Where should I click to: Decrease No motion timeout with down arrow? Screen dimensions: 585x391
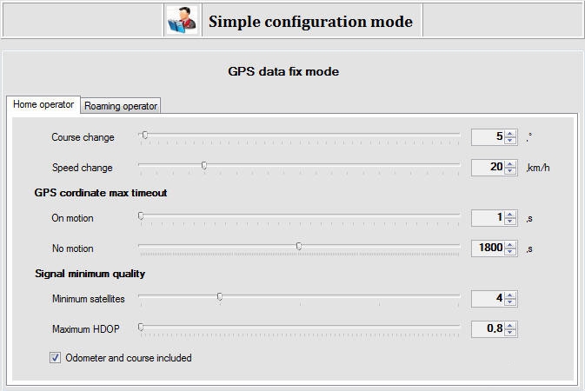pyautogui.click(x=510, y=251)
